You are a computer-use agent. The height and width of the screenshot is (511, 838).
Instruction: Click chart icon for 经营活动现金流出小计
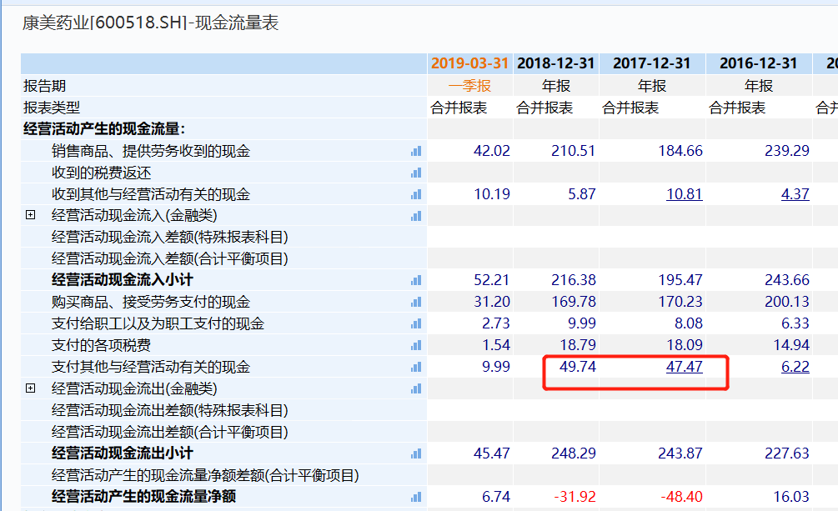click(x=416, y=453)
